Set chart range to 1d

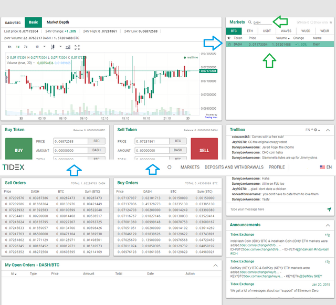18,47
